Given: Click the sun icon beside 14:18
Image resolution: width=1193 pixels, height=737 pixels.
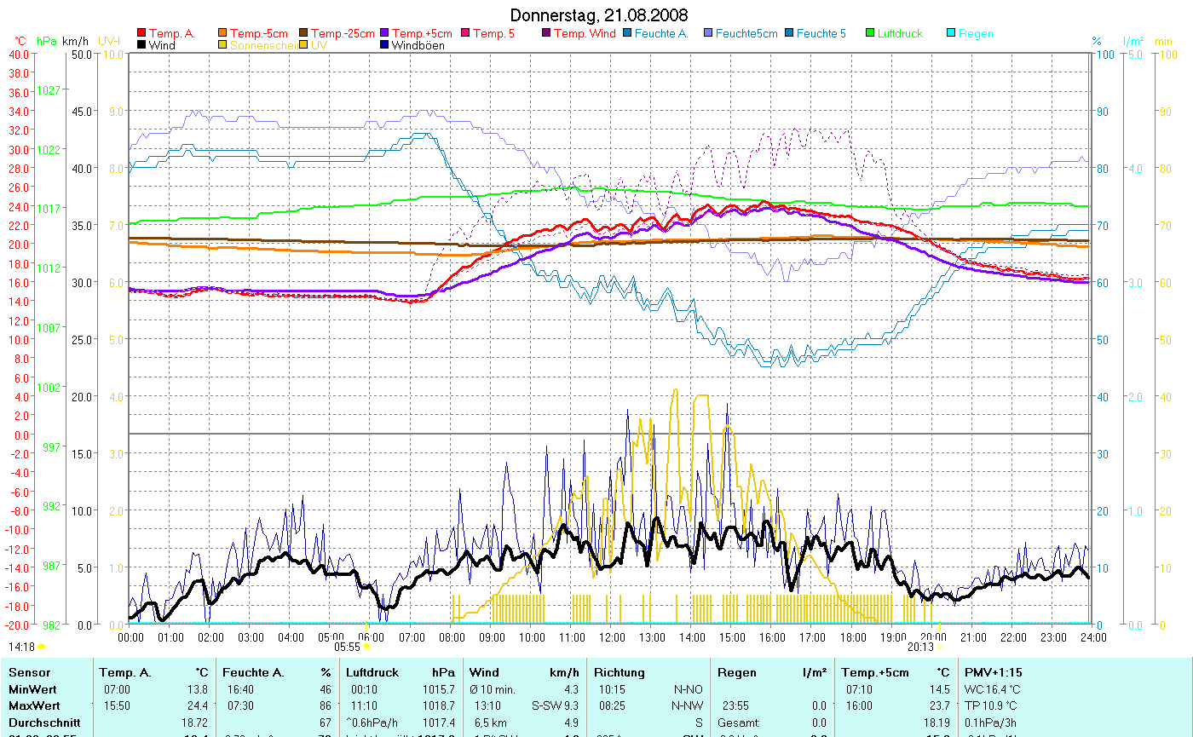Looking at the screenshot, I should [x=41, y=647].
